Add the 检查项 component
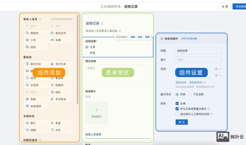 click(x=60, y=85)
